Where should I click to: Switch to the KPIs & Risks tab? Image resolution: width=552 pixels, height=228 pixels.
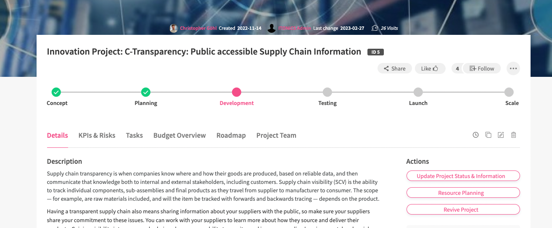(97, 135)
